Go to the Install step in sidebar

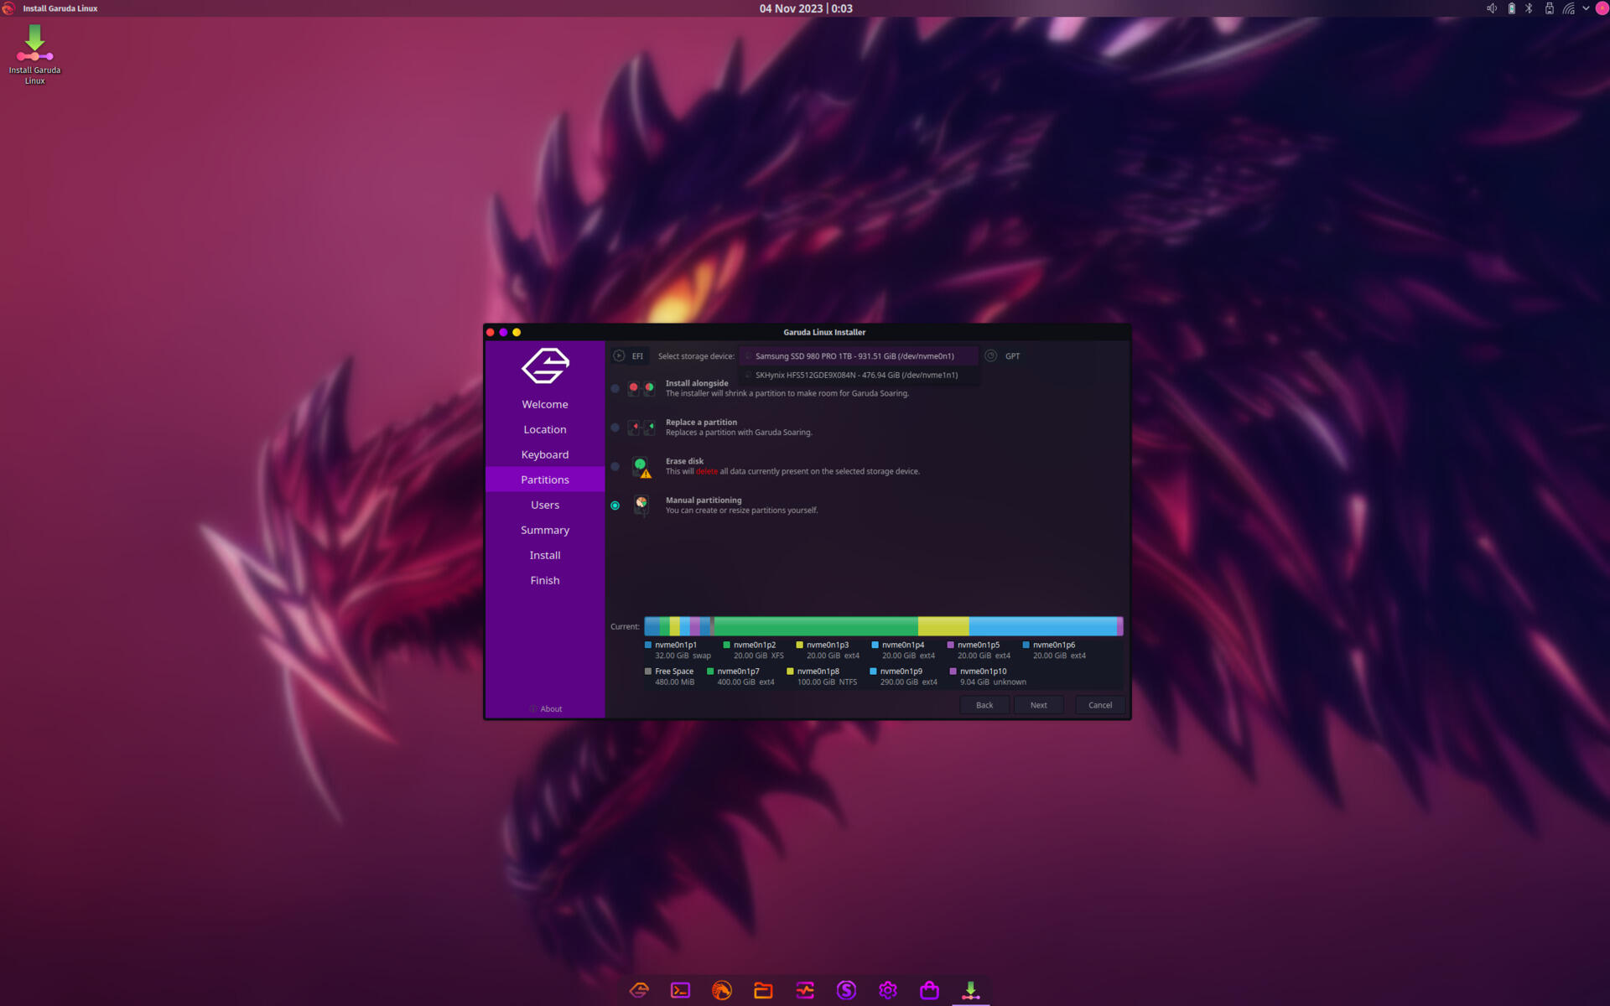click(x=545, y=555)
